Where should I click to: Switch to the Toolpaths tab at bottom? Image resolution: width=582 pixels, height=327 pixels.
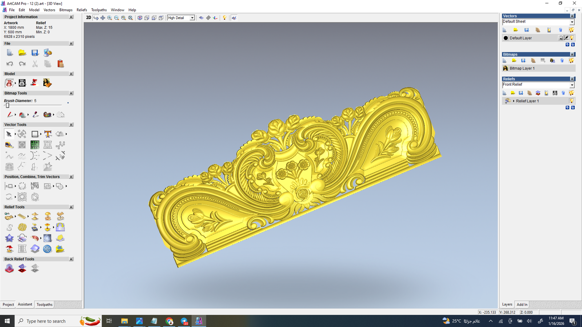coord(44,304)
